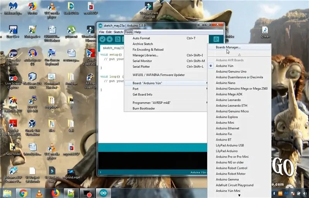Open Eclipse IDE Photon shortcut
The width and height of the screenshot is (309, 198).
pos(13,57)
